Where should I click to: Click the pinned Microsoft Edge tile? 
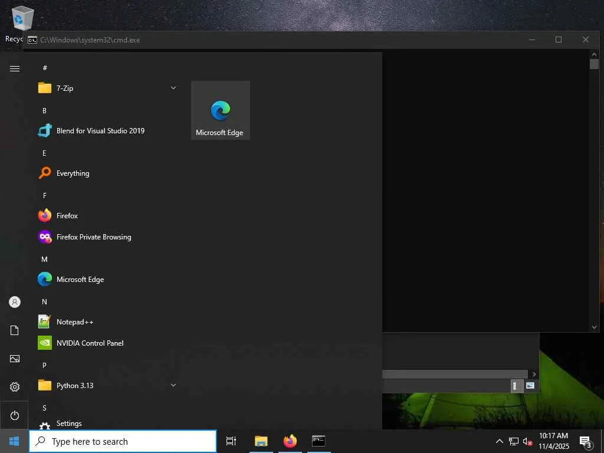[x=221, y=110]
